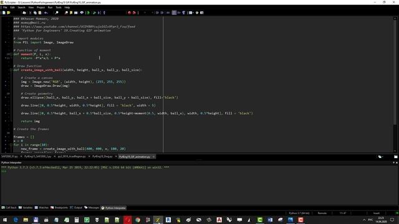Open the Tools menu

tap(59, 7)
